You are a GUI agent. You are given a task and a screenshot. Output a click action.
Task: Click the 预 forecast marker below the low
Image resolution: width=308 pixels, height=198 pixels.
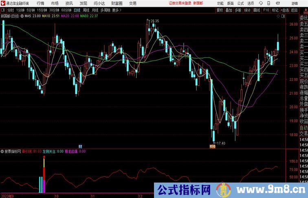click(212, 146)
